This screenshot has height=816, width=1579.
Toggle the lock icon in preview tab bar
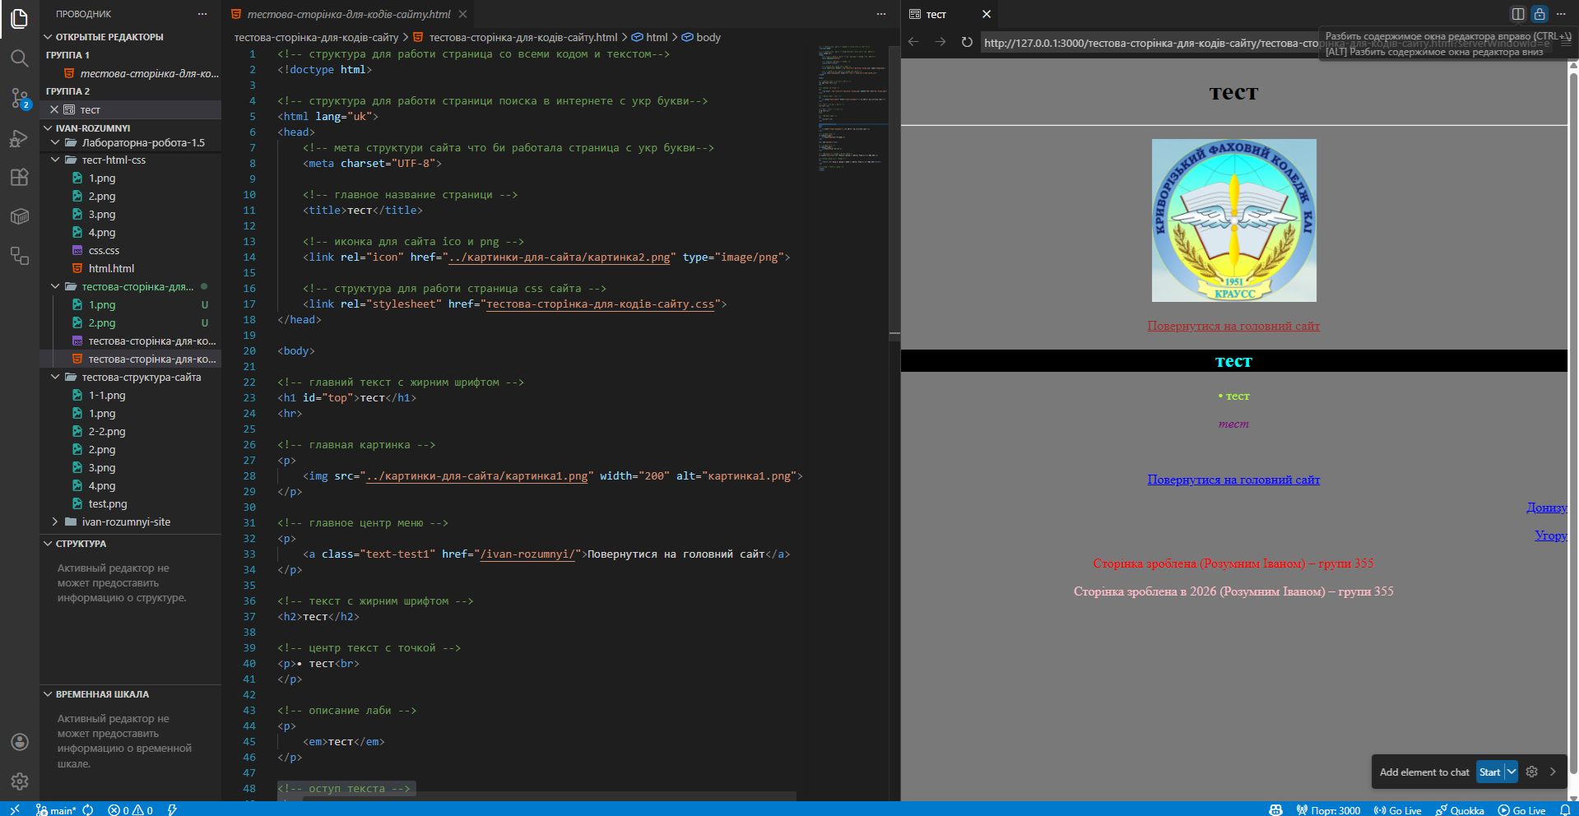(x=1539, y=14)
